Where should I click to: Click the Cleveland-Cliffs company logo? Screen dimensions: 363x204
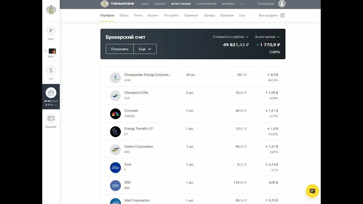point(115,95)
